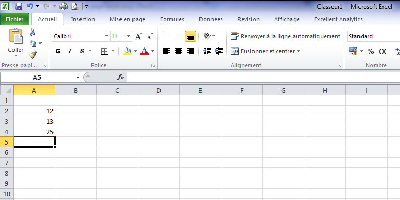
Task: Toggle bottom vertical alignment
Action: pos(191,36)
